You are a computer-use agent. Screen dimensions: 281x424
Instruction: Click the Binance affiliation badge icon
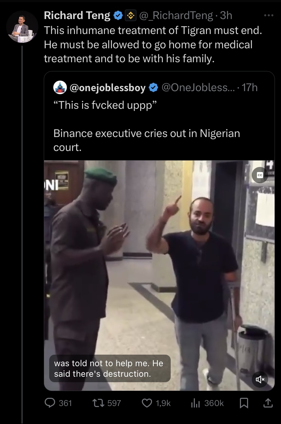[131, 16]
